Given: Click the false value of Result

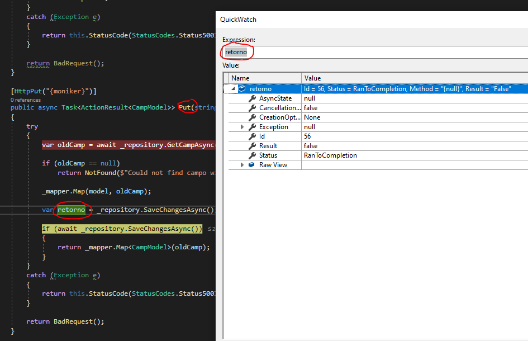Looking at the screenshot, I should [x=311, y=146].
